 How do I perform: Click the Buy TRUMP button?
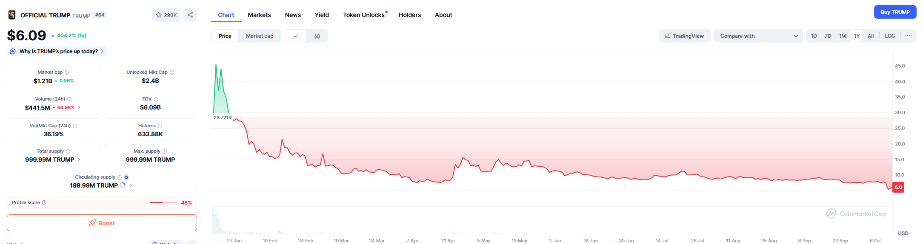click(895, 12)
